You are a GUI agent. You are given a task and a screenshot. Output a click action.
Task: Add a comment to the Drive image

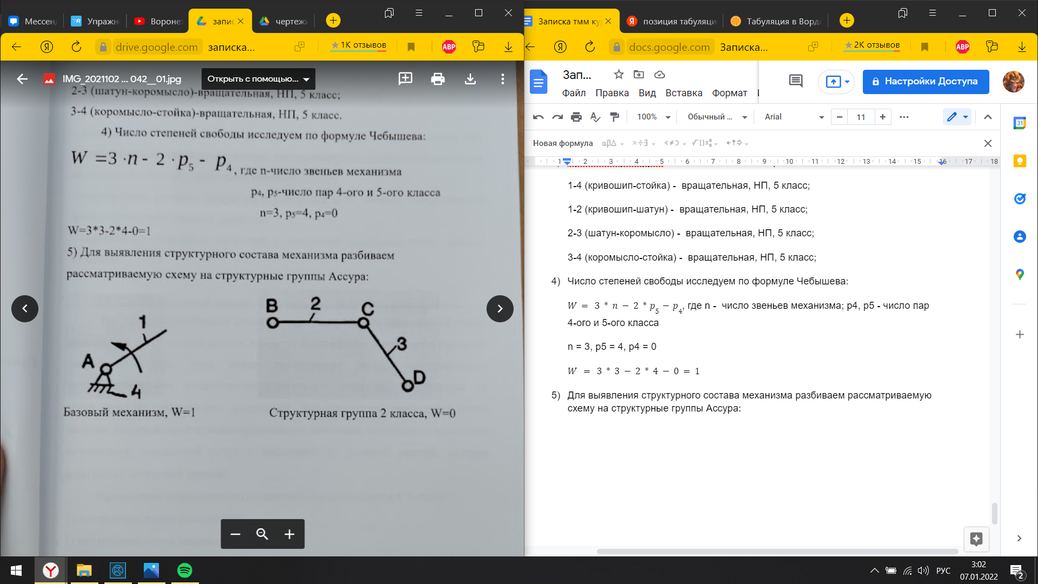coord(405,79)
